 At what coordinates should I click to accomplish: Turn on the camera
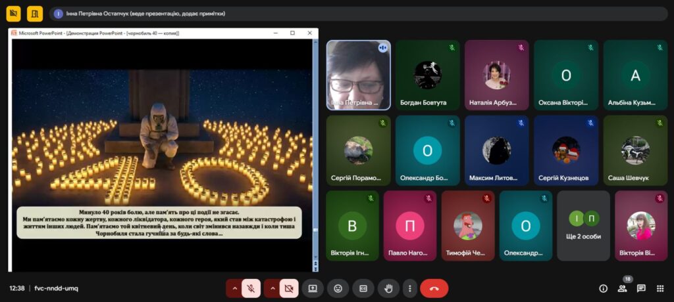(288, 288)
